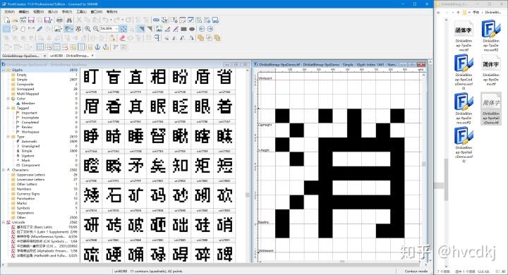
Task: Toggle the vertical guidelines display button
Action: point(81,47)
